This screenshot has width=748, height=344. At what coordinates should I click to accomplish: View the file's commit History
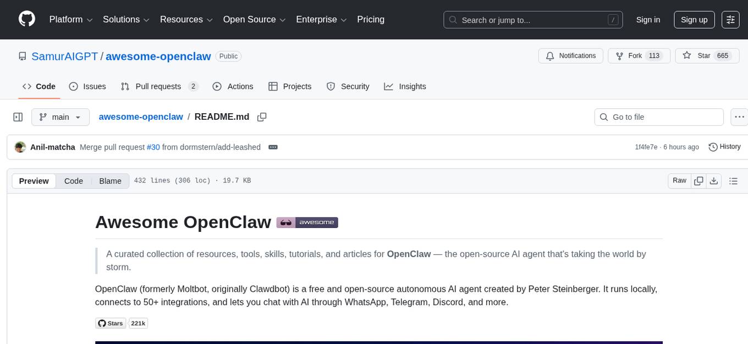coord(724,147)
